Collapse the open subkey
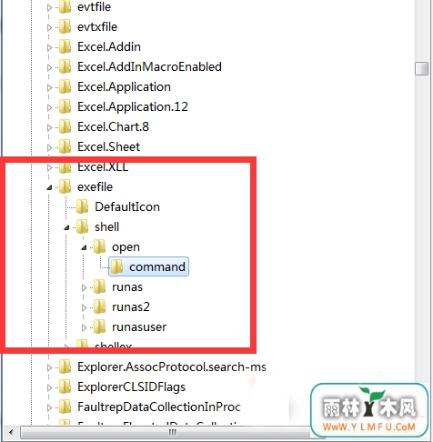Image resolution: width=433 pixels, height=442 pixels. pos(84,247)
